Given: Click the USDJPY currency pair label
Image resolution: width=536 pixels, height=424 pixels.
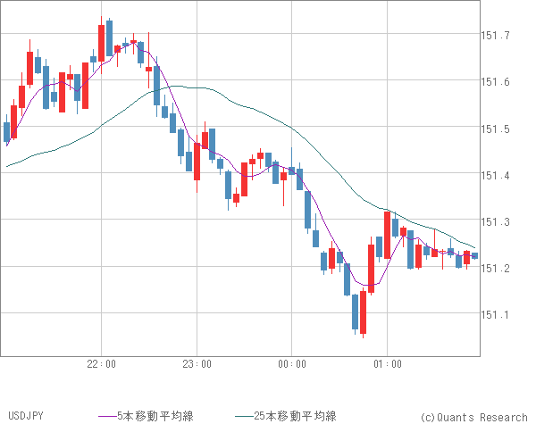Looking at the screenshot, I should coord(21,416).
